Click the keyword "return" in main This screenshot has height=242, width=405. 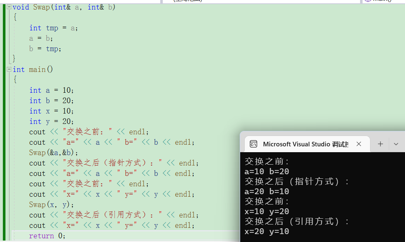point(40,235)
